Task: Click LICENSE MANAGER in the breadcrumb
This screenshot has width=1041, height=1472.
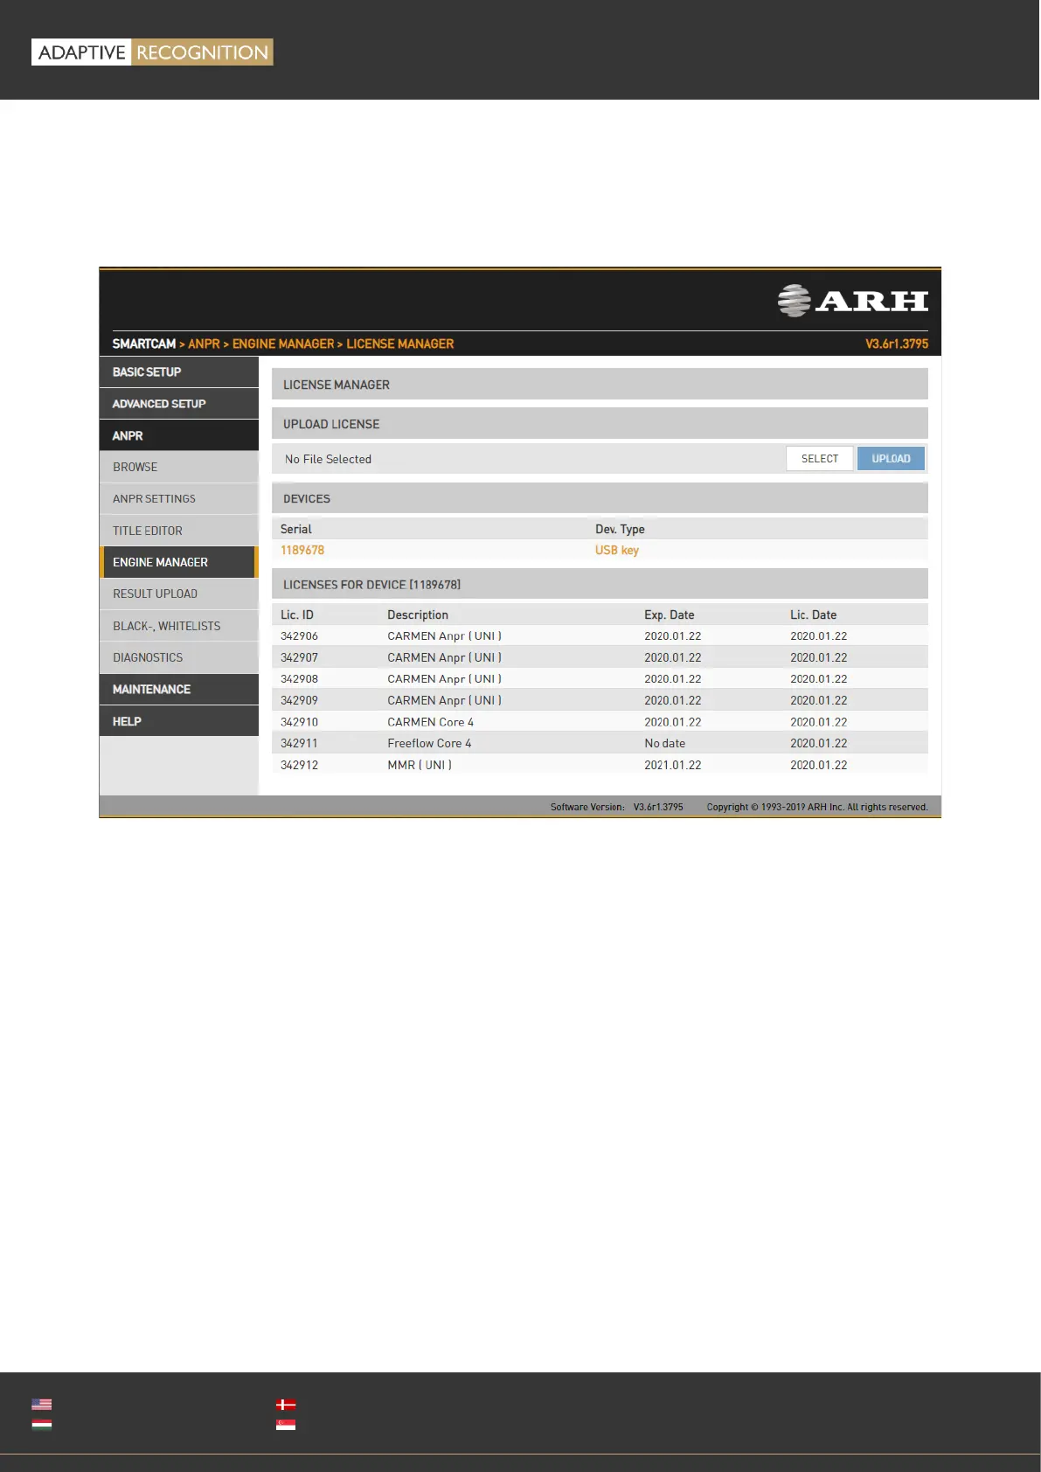Action: 400,344
